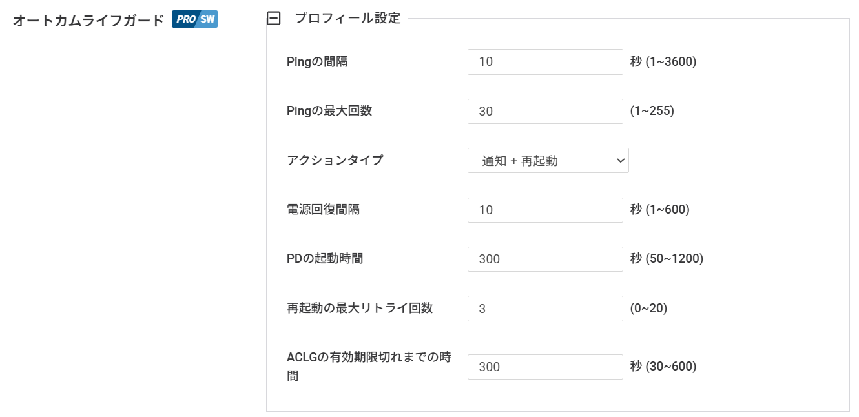Focus the ACLGの有効期限切れまでの時間 input field
The height and width of the screenshot is (417, 859).
pos(545,367)
